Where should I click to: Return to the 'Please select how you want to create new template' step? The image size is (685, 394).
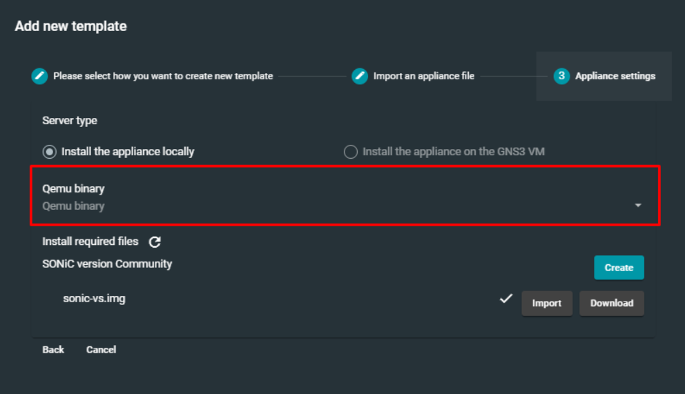point(163,76)
